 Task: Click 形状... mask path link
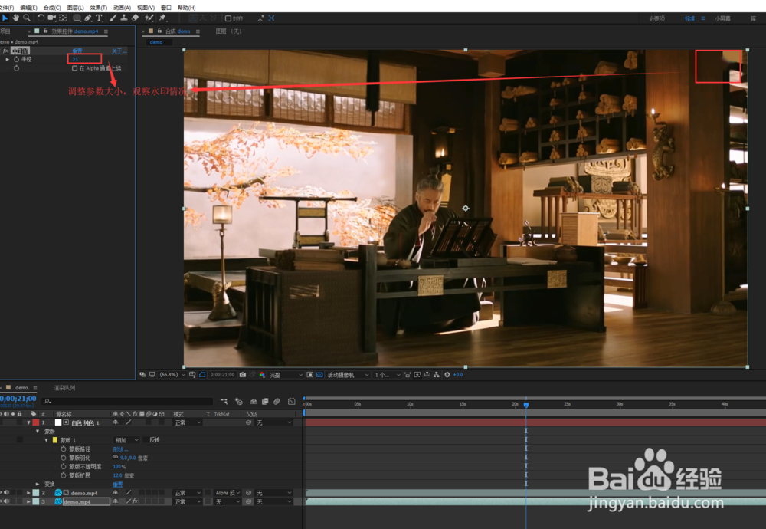[x=120, y=449]
